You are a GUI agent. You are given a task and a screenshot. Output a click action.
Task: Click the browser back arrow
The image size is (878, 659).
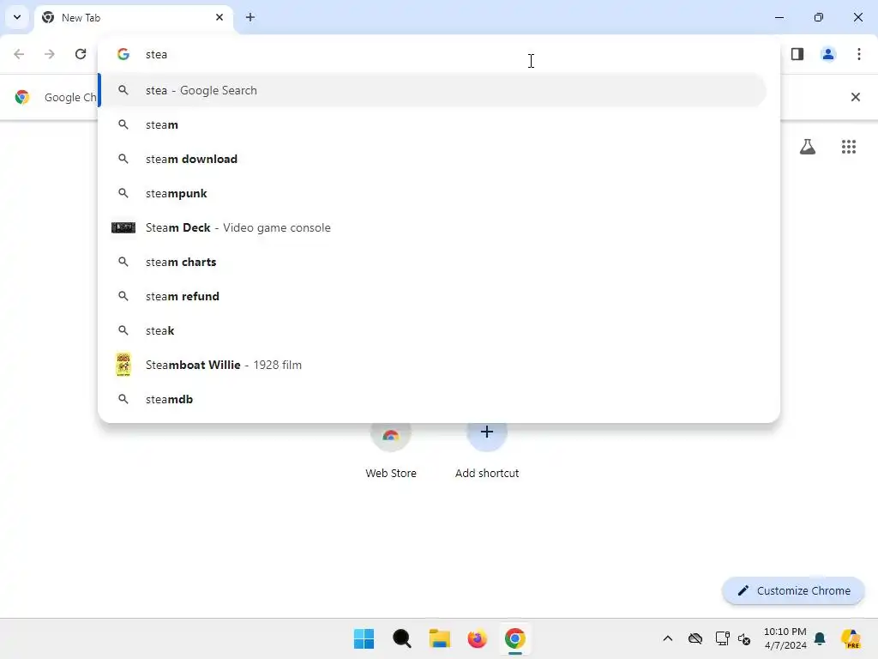tap(19, 54)
